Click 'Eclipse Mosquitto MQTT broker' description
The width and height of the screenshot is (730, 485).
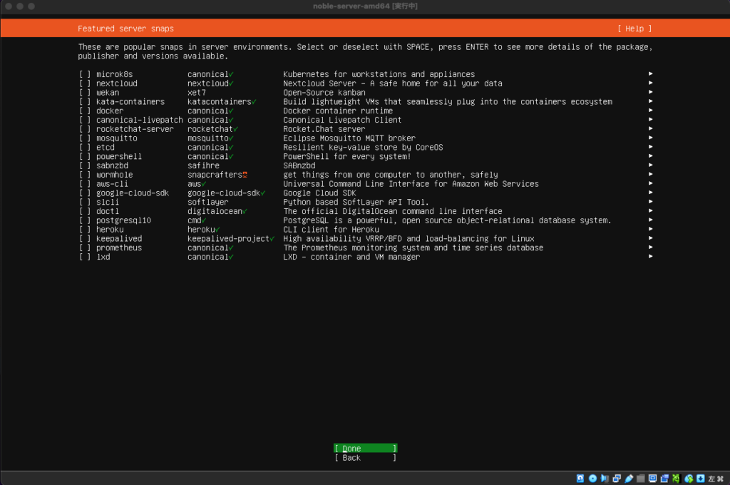tap(349, 138)
